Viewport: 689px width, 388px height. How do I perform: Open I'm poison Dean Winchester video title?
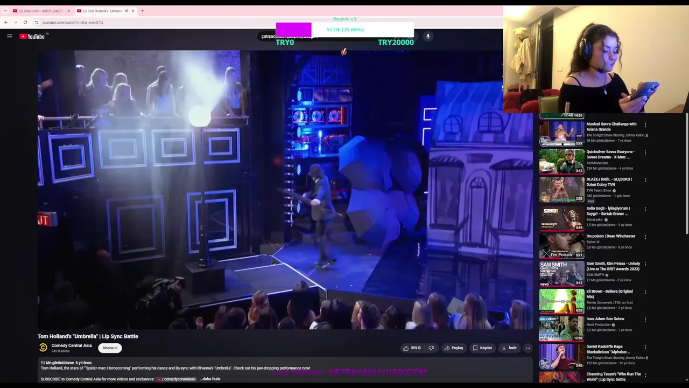(x=610, y=236)
